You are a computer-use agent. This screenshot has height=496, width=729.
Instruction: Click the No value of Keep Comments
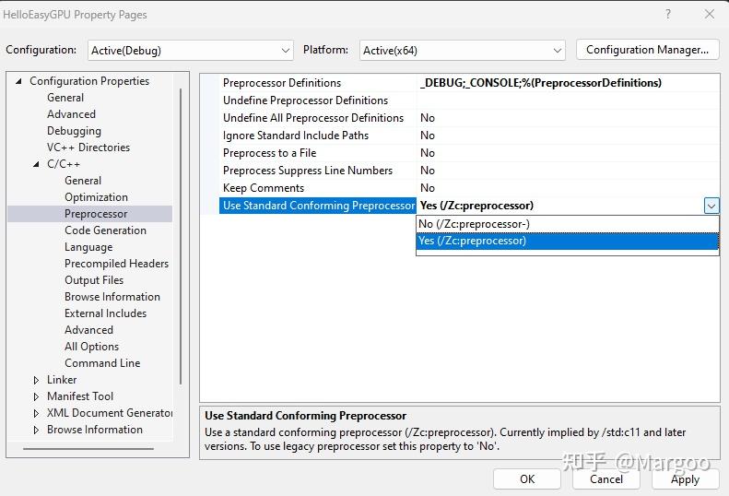point(428,188)
